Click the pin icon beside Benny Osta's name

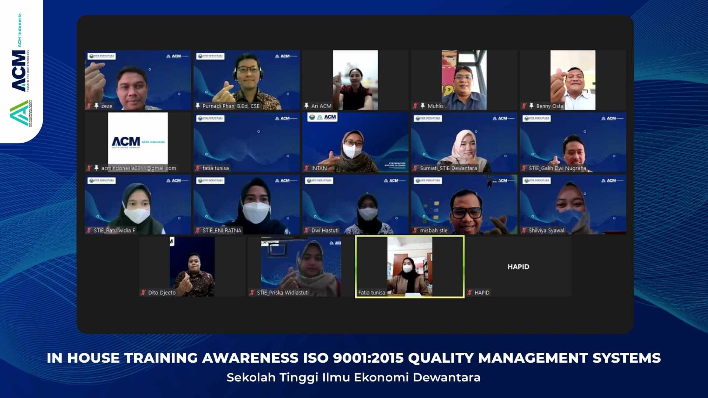(x=531, y=106)
